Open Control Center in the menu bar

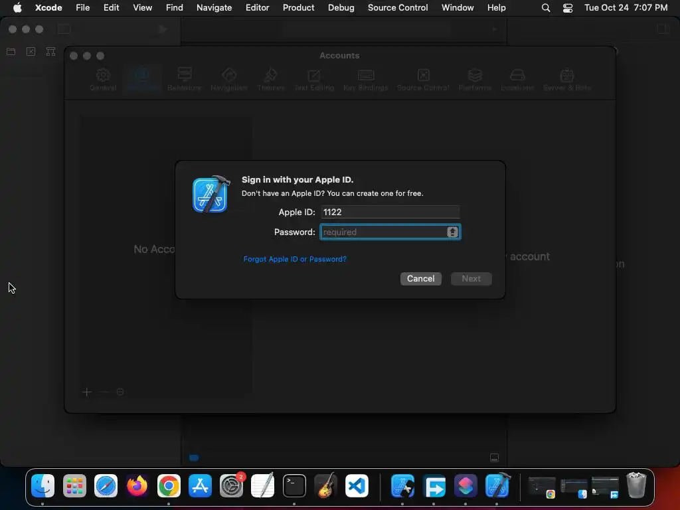coord(568,8)
